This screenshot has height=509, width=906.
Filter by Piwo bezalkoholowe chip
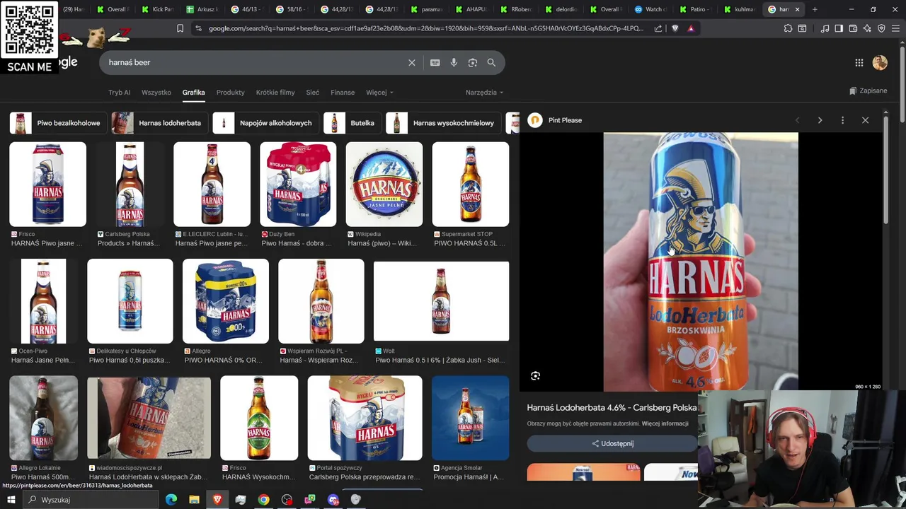point(58,123)
